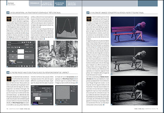The image size is (164, 113).
Task: Switch to second tab beside Calques in passe-haut panel
Action: 37,86
